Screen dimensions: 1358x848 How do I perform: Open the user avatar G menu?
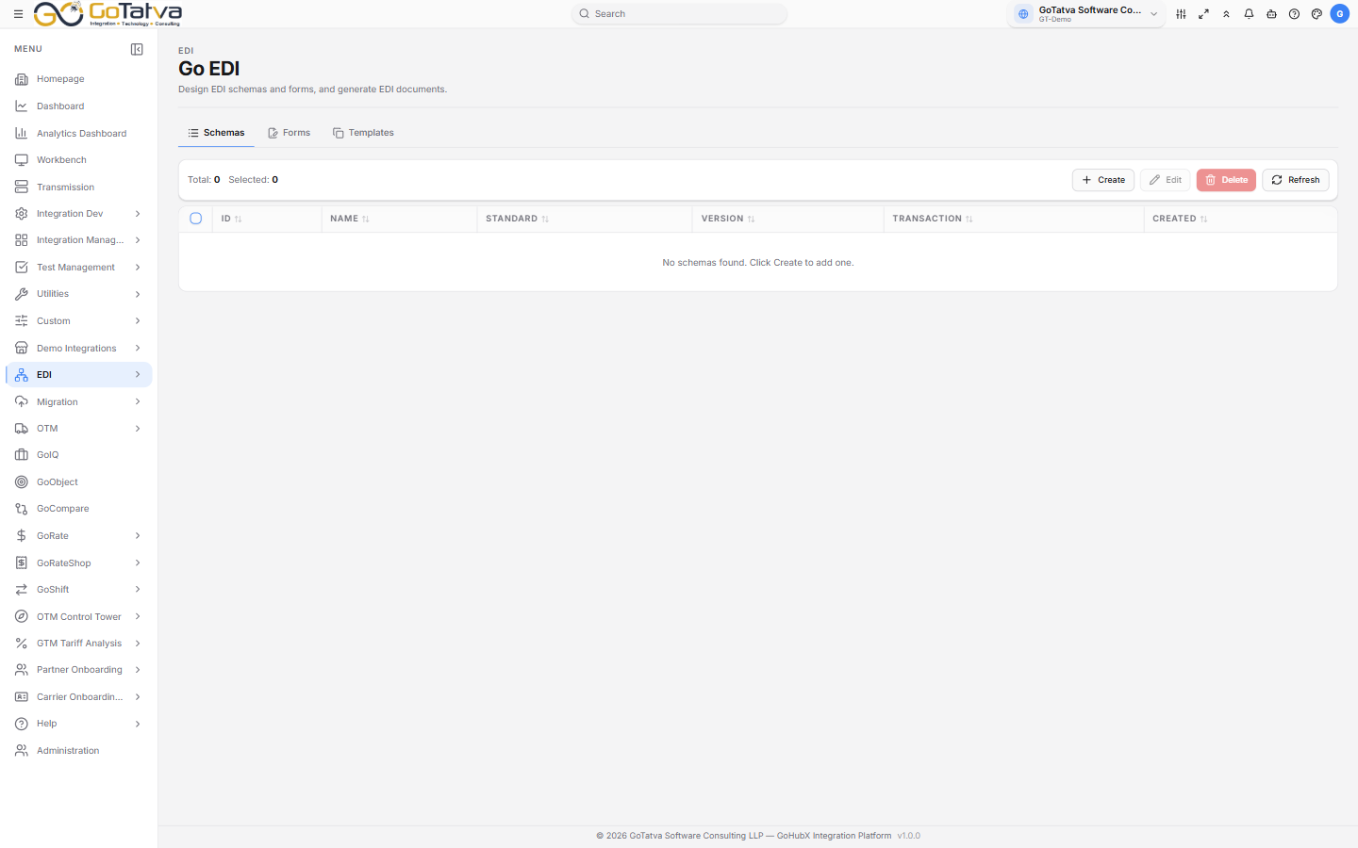1339,14
